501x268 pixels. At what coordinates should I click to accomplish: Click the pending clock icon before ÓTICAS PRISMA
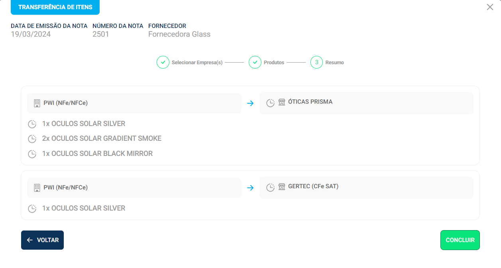pyautogui.click(x=271, y=103)
